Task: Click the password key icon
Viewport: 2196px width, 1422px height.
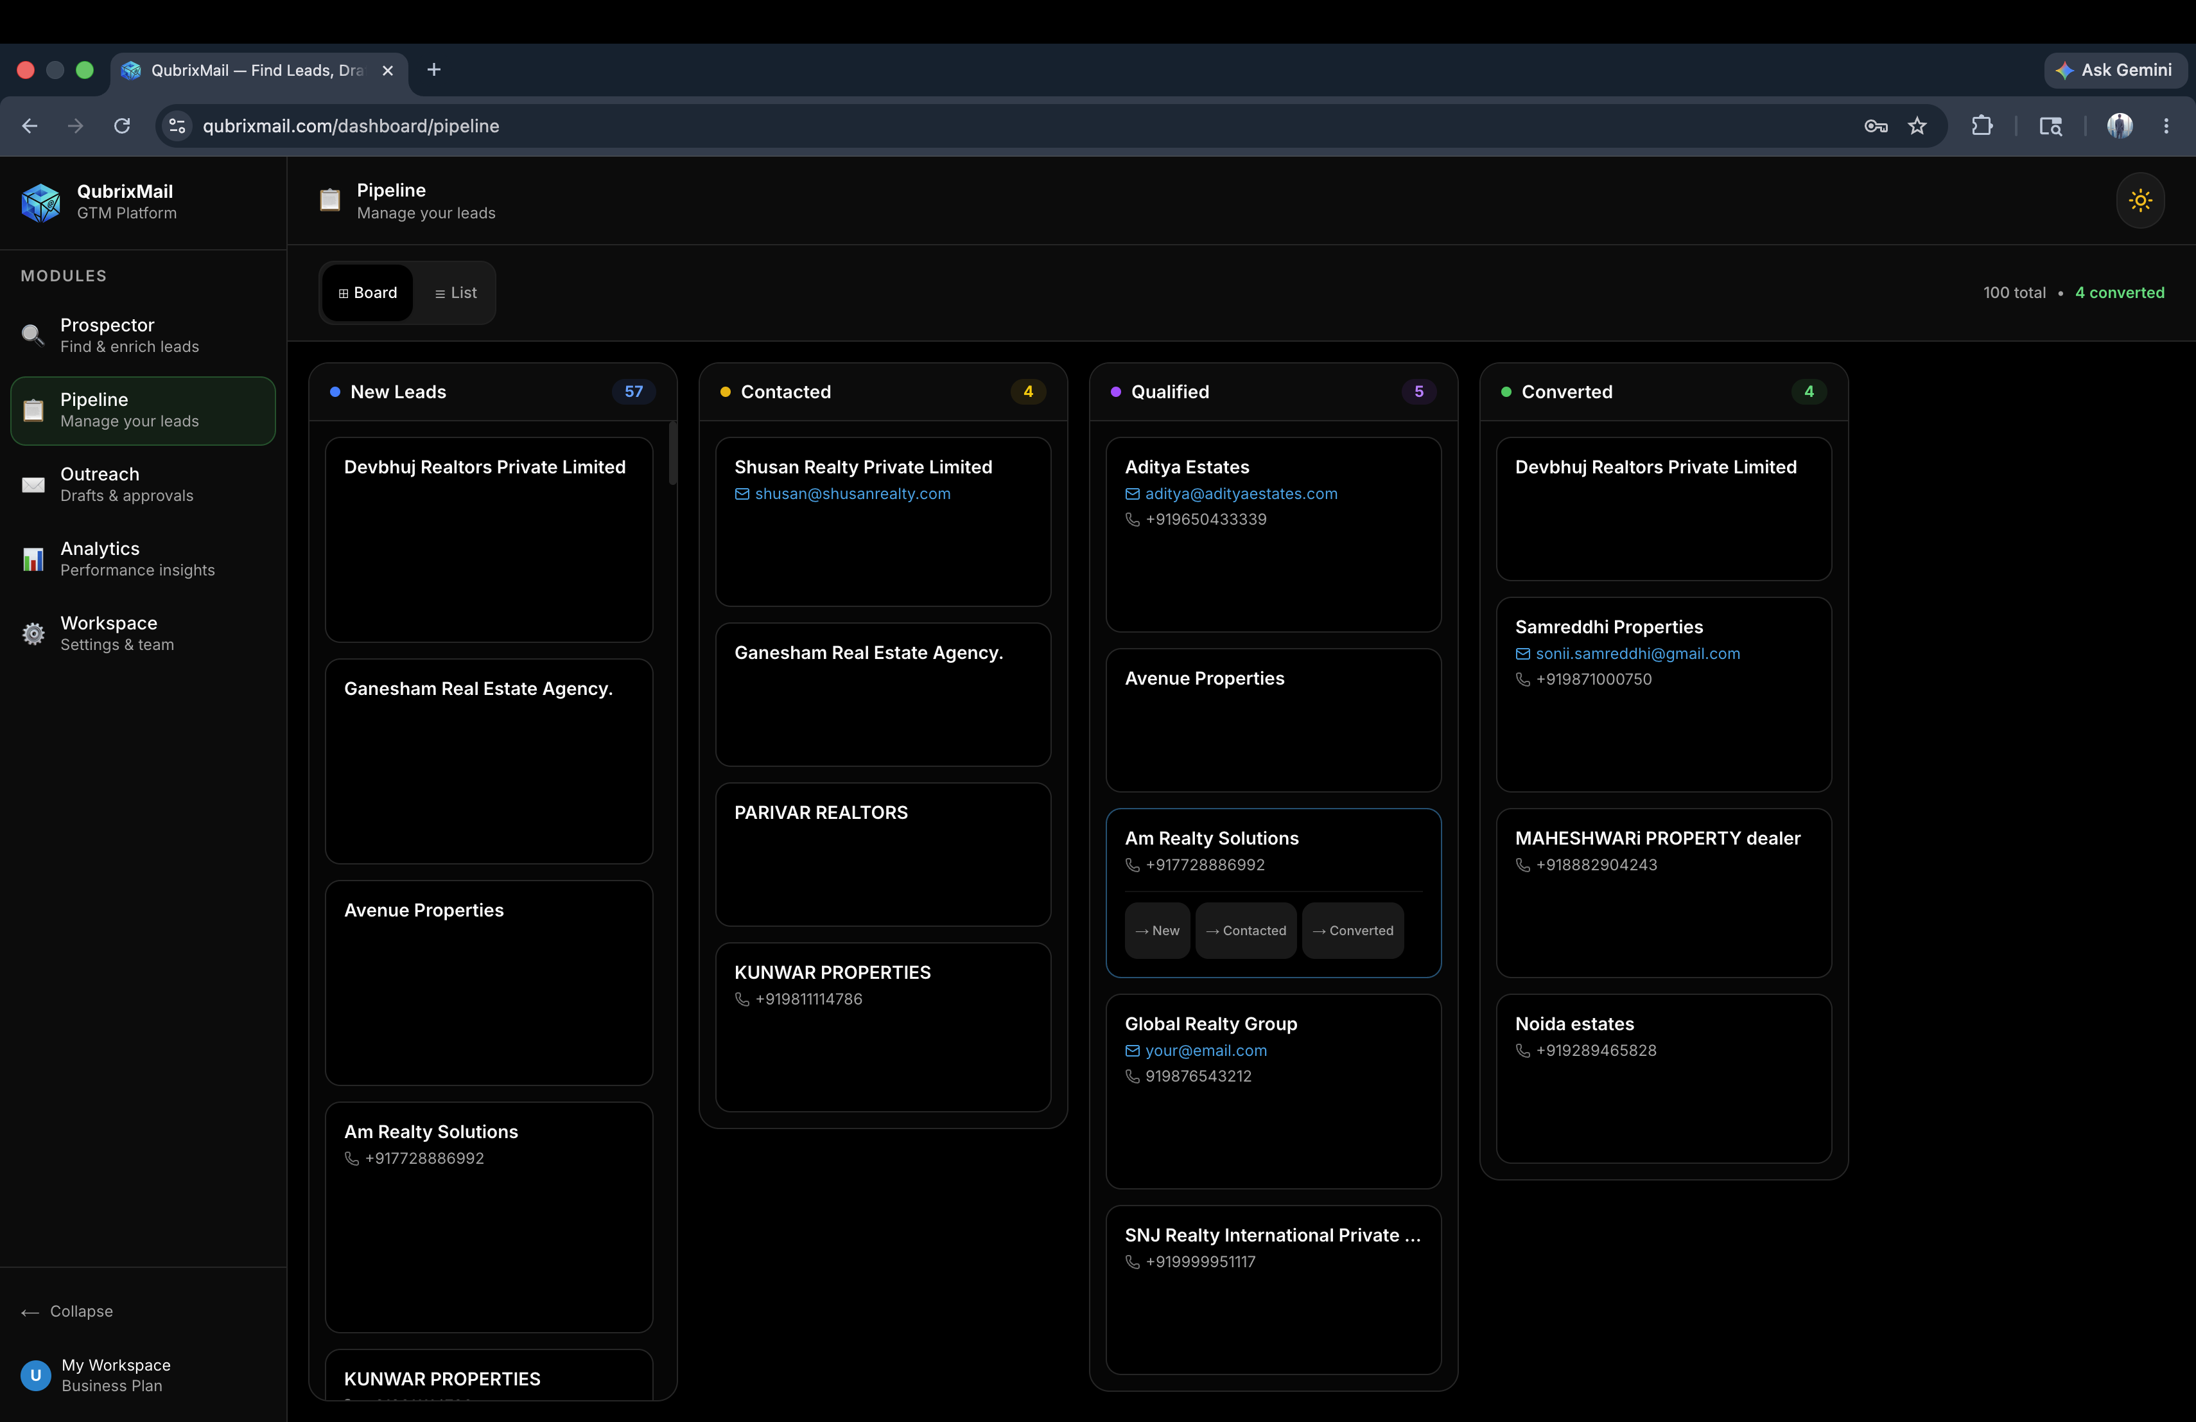Action: coord(1875,125)
